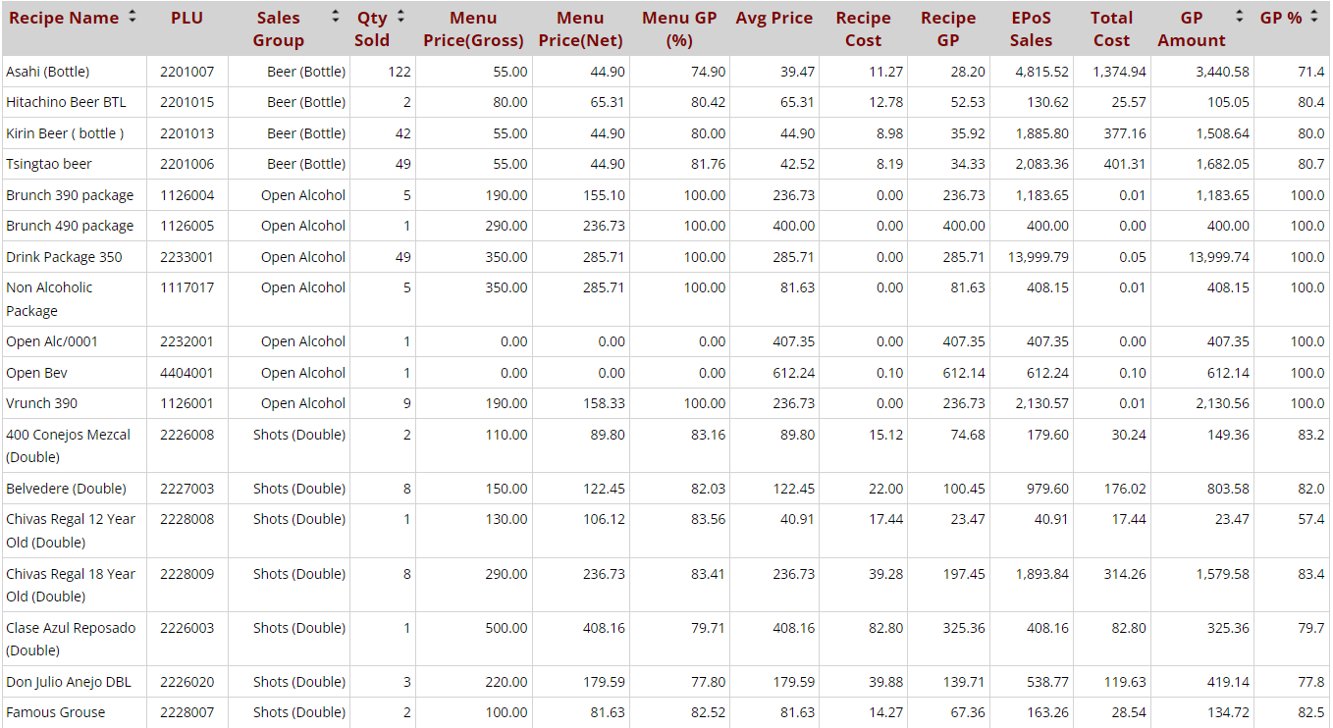This screenshot has height=728, width=1333.
Task: Click the Drink Package 350 recipe row
Action: 64,257
